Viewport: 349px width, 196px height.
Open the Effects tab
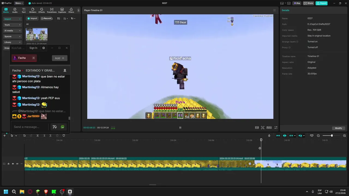[41, 10]
